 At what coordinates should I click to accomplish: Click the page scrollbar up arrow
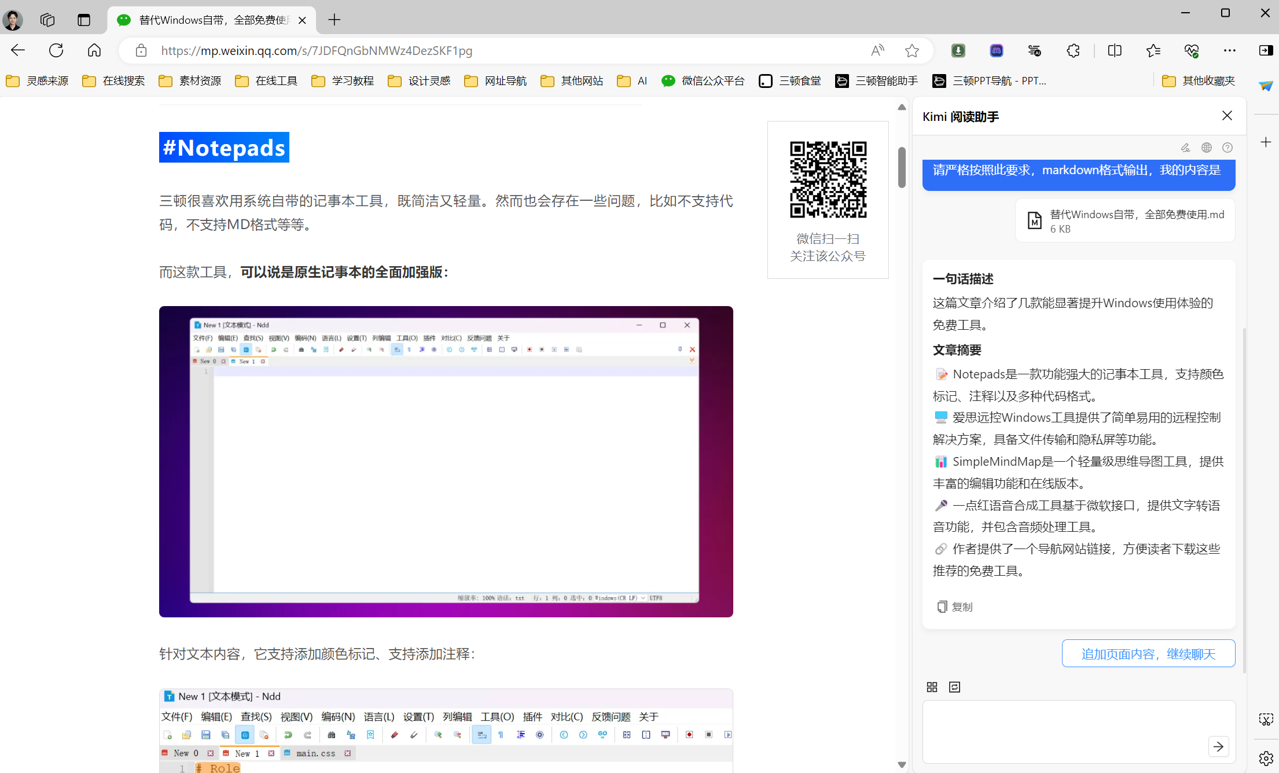pyautogui.click(x=902, y=107)
